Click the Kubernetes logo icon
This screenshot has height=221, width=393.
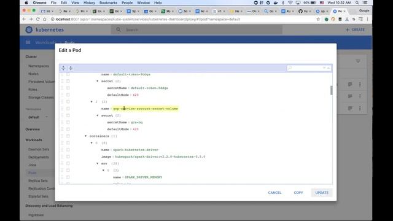29,29
